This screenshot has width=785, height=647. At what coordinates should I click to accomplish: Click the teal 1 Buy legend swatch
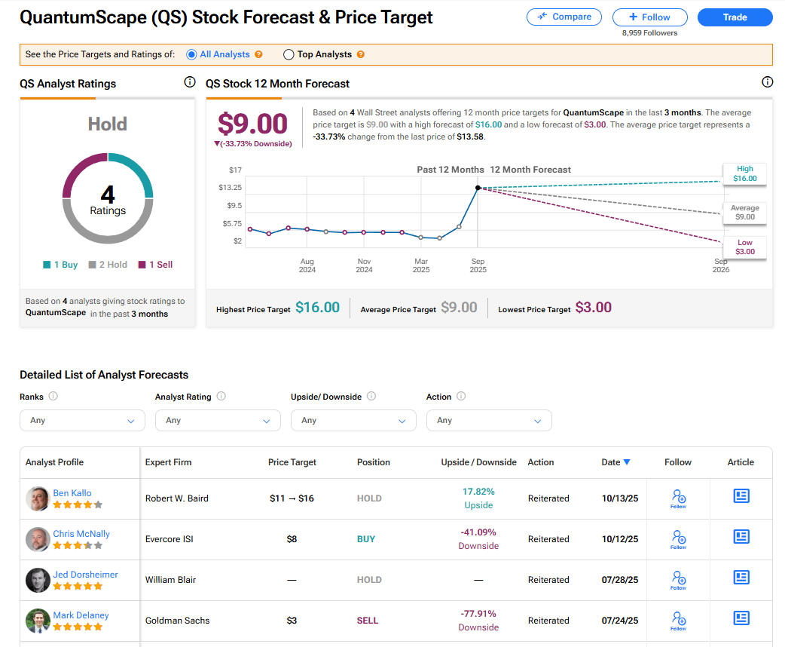[x=47, y=265]
